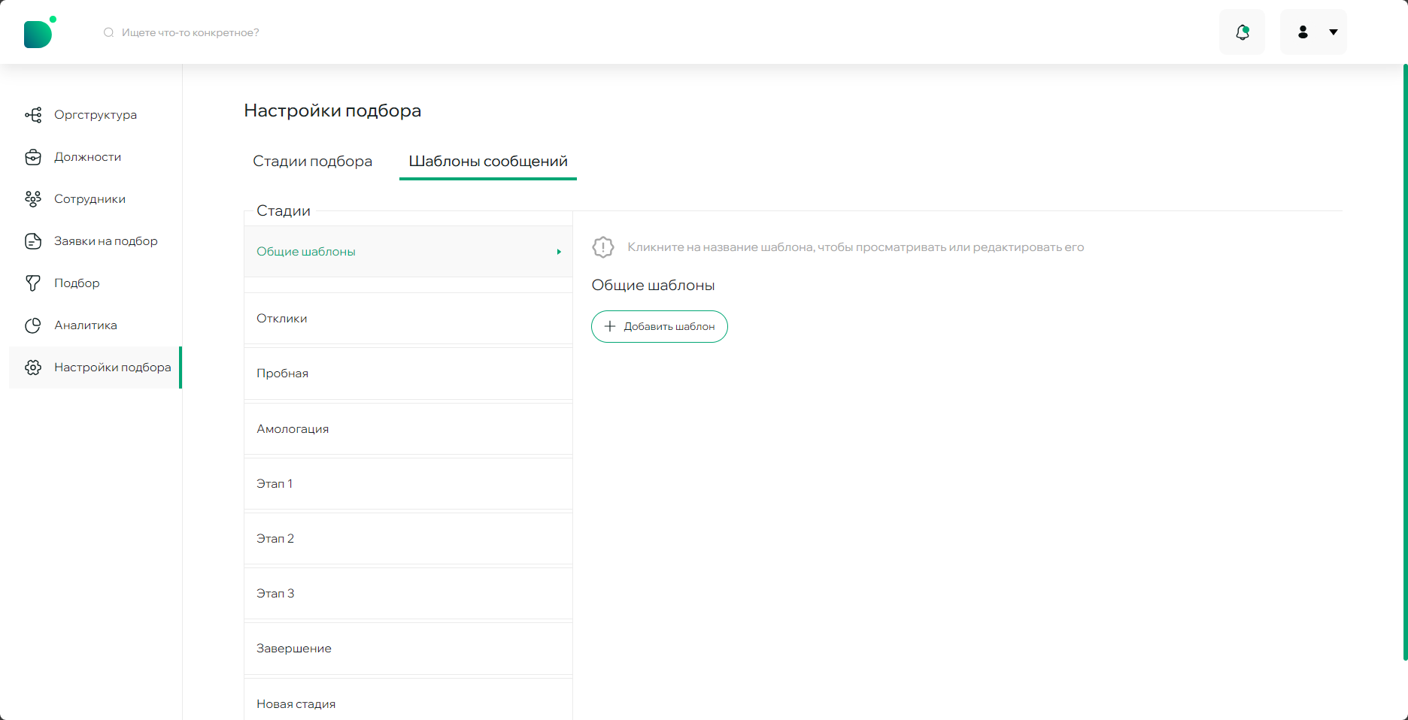Open Сотрудники page
1408x720 pixels.
pos(95,199)
